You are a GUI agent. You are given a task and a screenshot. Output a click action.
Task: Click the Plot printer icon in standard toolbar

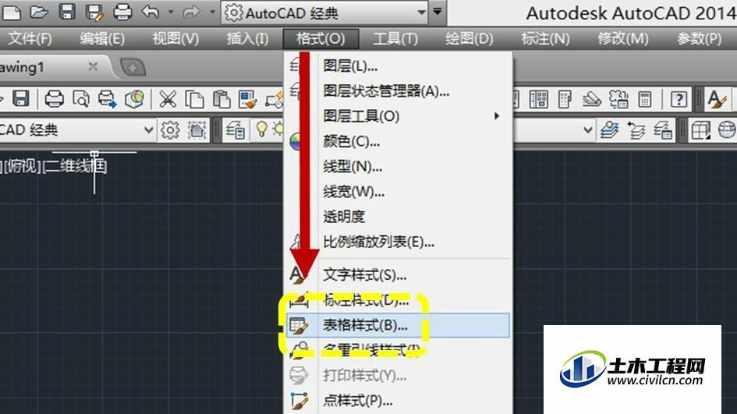(x=54, y=99)
